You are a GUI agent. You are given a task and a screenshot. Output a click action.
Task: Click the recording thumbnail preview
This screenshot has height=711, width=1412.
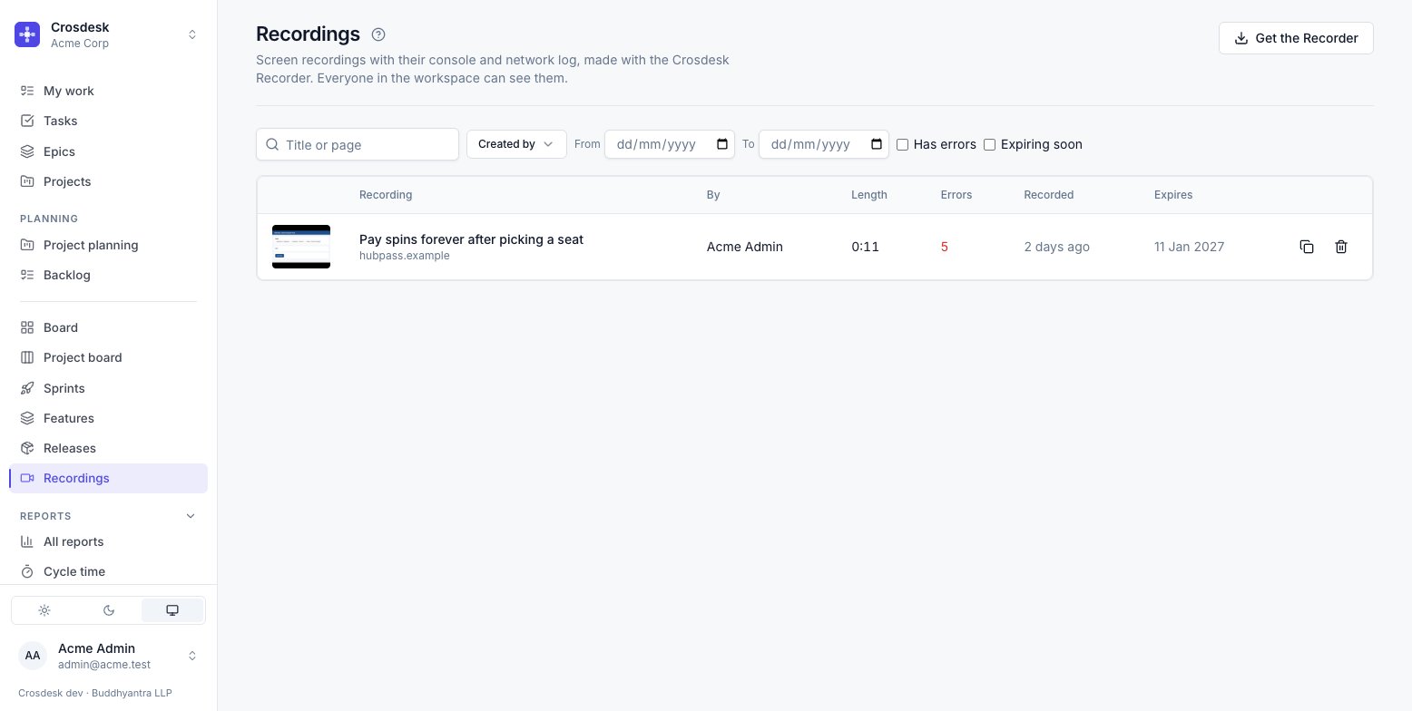[x=301, y=247]
